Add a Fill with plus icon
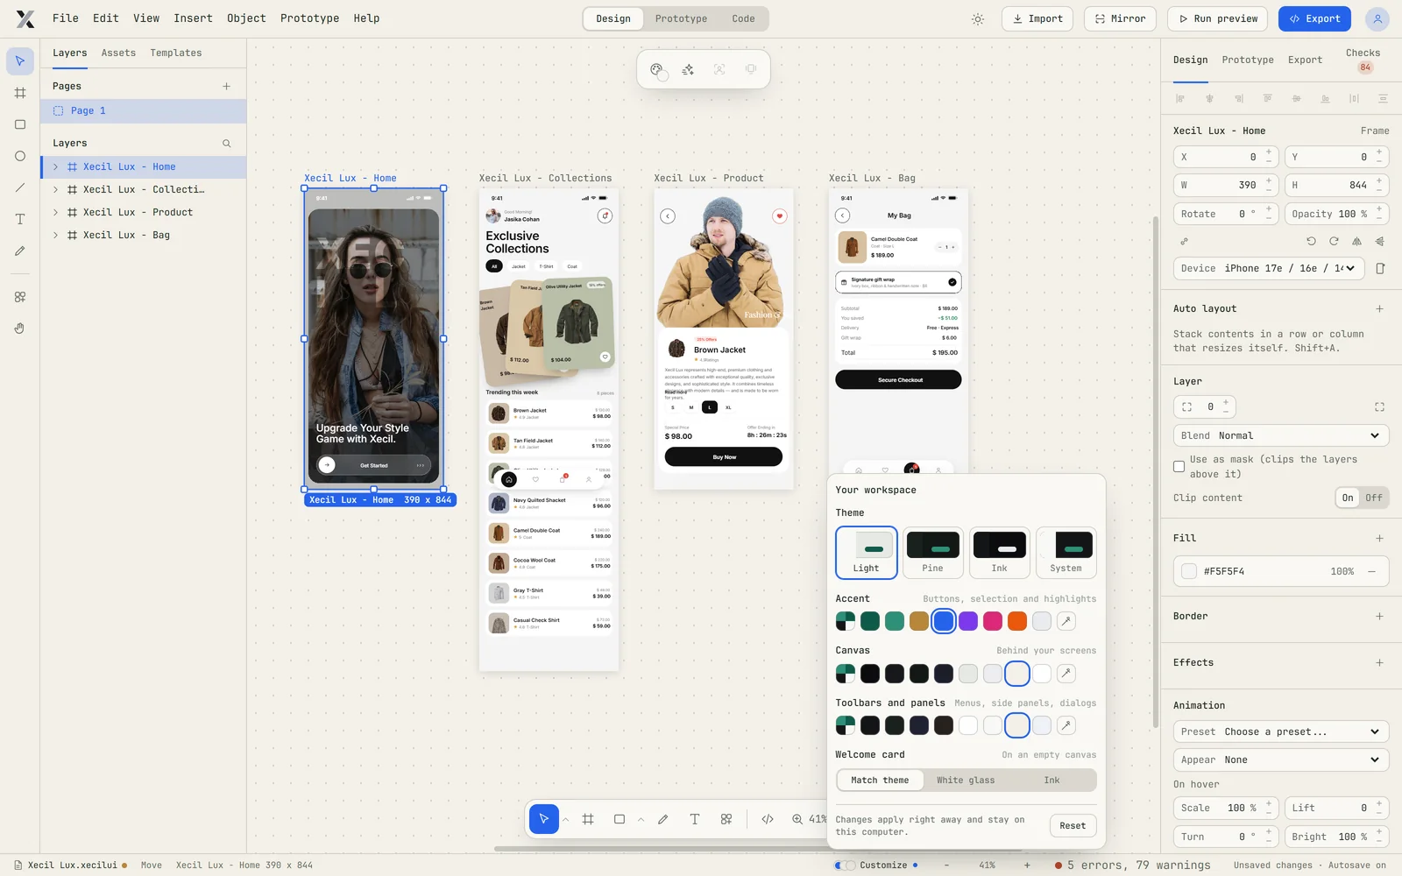Screen dimensions: 1402x876 pos(1379,538)
